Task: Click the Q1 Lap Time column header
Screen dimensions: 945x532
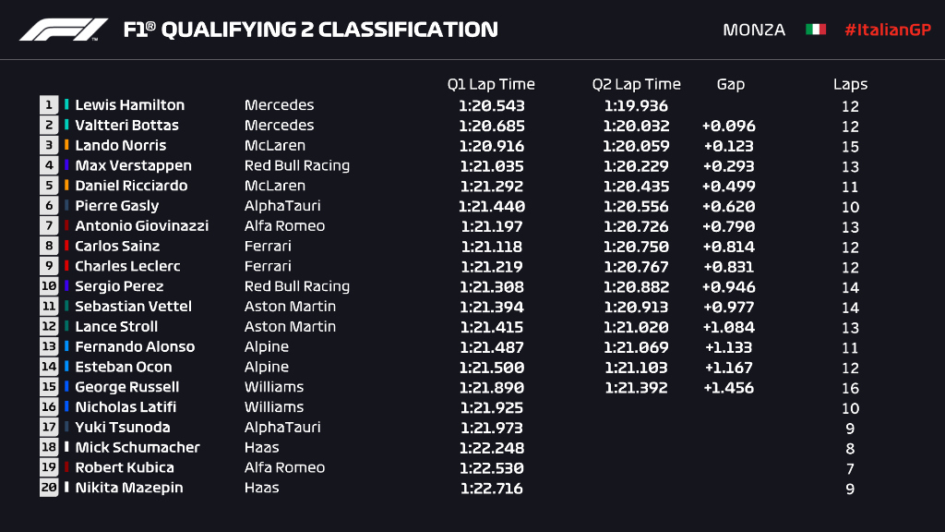Action: click(491, 84)
